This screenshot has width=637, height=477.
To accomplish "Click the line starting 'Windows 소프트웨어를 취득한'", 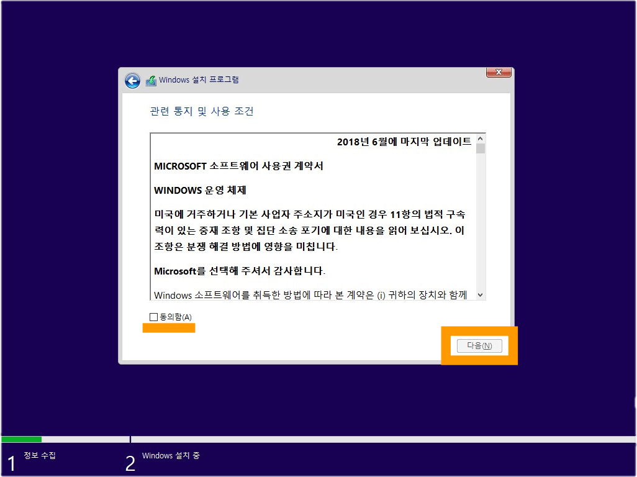I will pyautogui.click(x=311, y=295).
